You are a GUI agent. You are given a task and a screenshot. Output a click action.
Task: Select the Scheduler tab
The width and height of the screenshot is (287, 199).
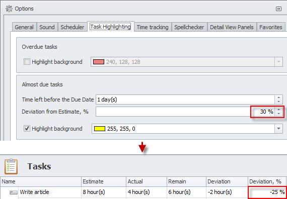(x=73, y=27)
